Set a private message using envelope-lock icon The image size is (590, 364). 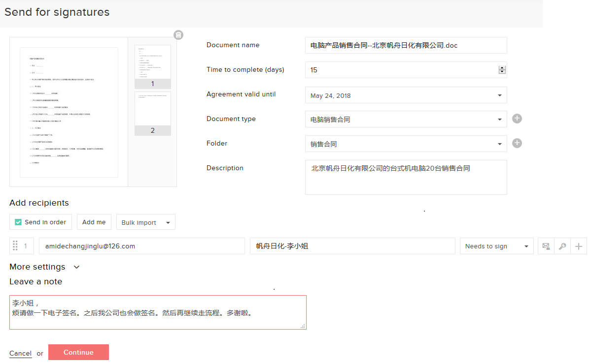(x=546, y=245)
